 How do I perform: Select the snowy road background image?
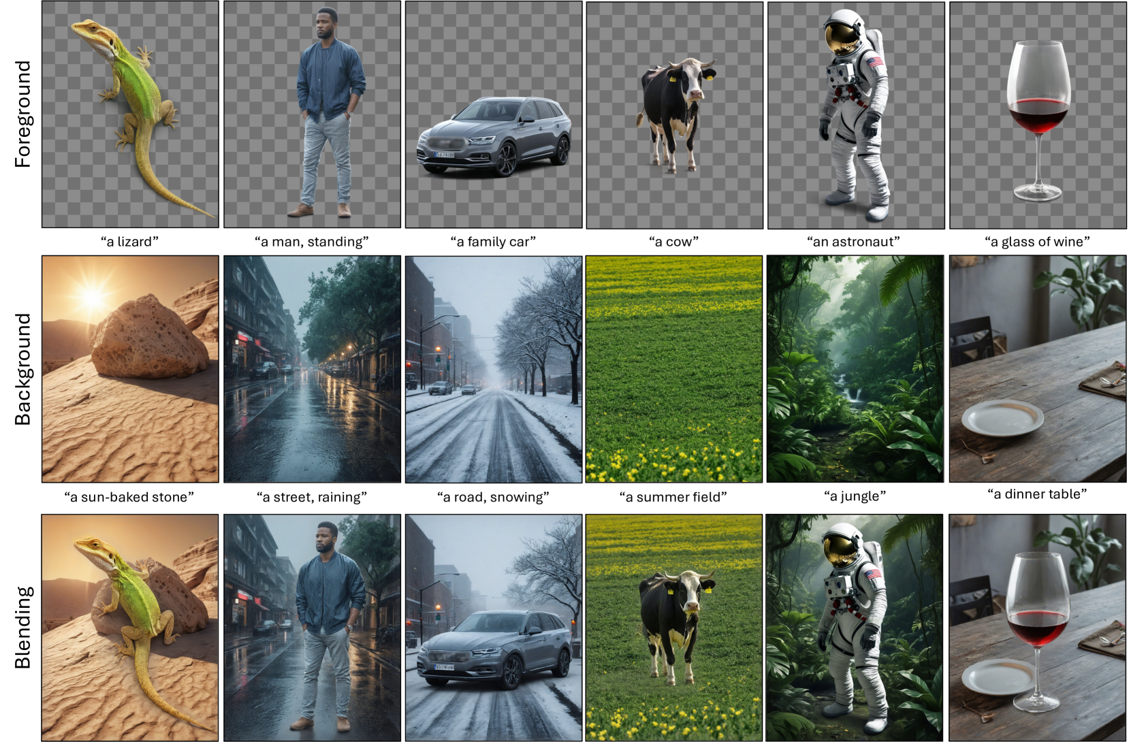[494, 369]
